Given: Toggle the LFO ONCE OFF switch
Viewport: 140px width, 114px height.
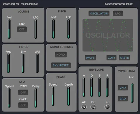Looking at the screenshot, I should tap(23, 105).
